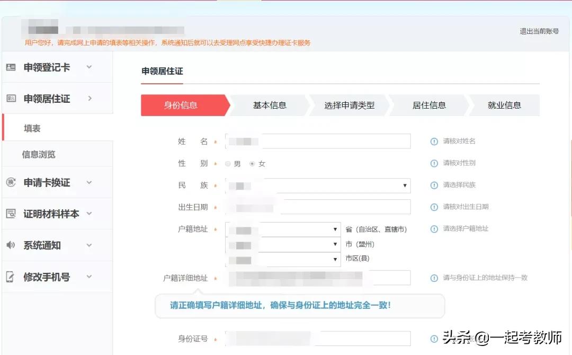This screenshot has height=355, width=572.
Task: Switch to the 居住信息 step tab
Action: [429, 105]
